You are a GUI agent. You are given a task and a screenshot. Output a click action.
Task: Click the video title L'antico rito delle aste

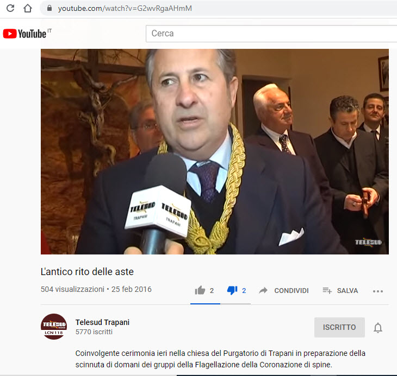pos(87,272)
